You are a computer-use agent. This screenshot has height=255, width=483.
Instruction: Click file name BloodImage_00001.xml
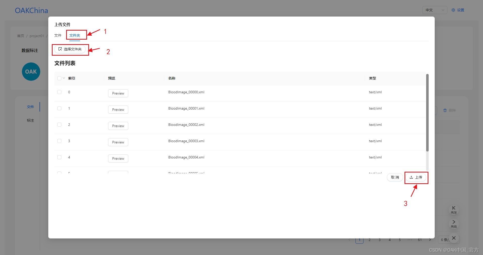186,108
